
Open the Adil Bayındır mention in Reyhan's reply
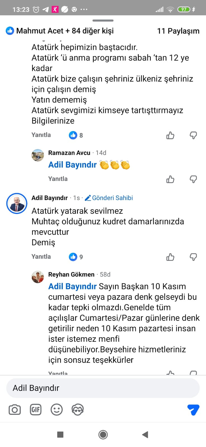coord(72,286)
